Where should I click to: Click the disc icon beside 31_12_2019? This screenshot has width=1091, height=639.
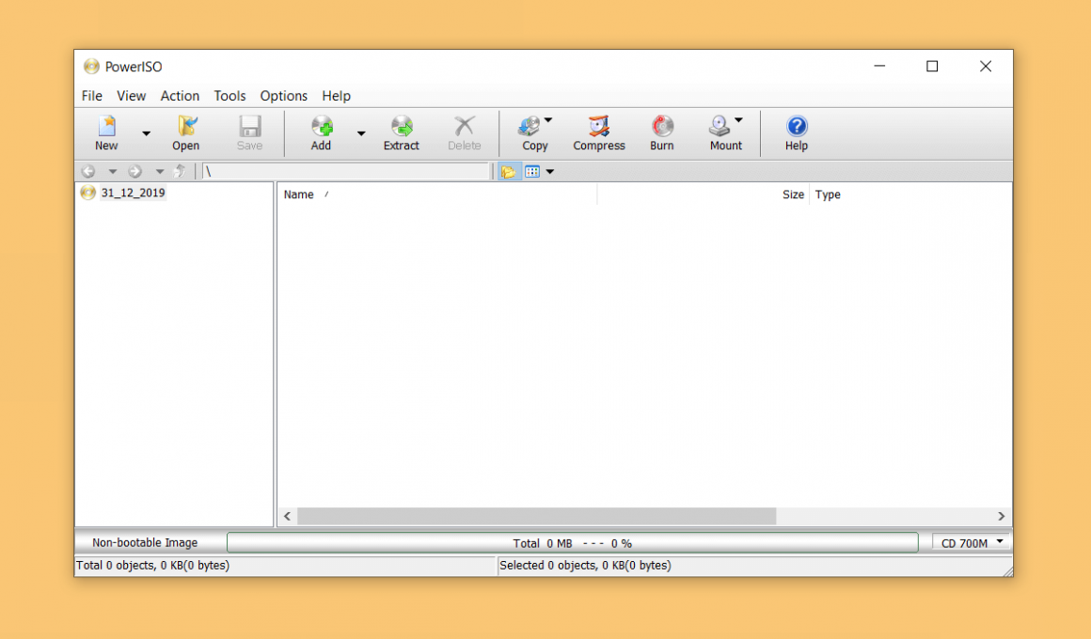[x=87, y=193]
